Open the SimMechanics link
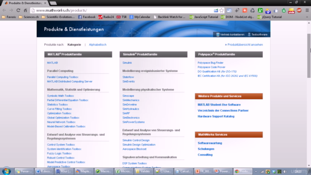311x175 pixels. pyautogui.click(x=131, y=100)
